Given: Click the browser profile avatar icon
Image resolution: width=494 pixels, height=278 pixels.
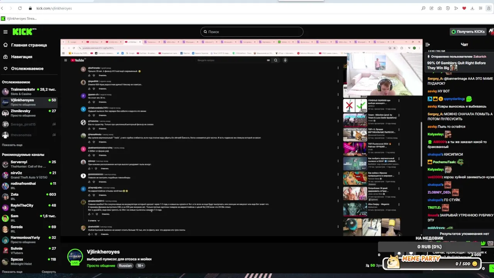Looking at the screenshot, I should 489,8.
